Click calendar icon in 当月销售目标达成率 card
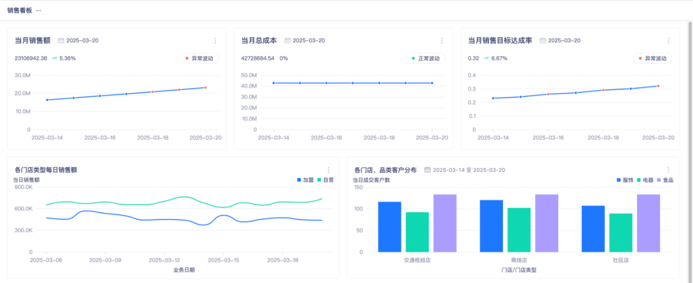This screenshot has width=693, height=283. 543,40
